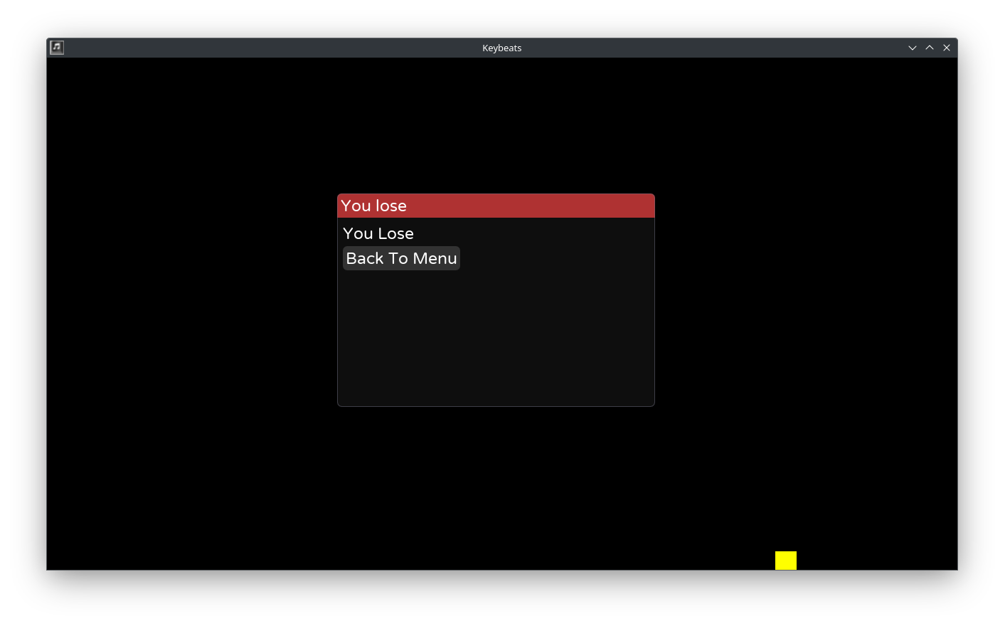Click the yellow square near bottom right
Image resolution: width=1005 pixels, height=626 pixels.
(785, 561)
